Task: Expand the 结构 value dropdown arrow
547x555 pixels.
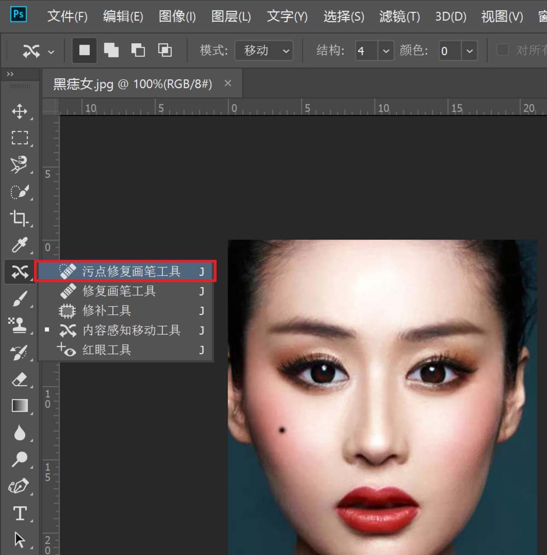Action: 386,51
